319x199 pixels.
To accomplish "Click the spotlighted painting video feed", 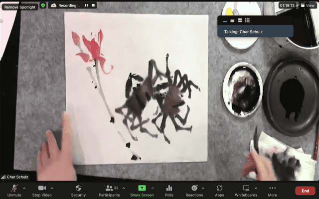I will [x=159, y=92].
